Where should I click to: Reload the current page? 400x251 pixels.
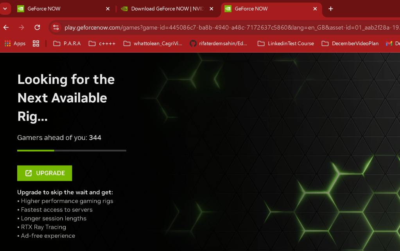tap(37, 27)
